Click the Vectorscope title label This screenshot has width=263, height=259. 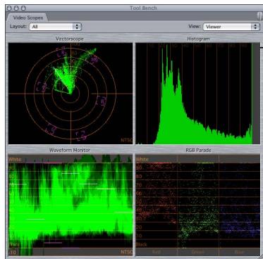[70, 39]
